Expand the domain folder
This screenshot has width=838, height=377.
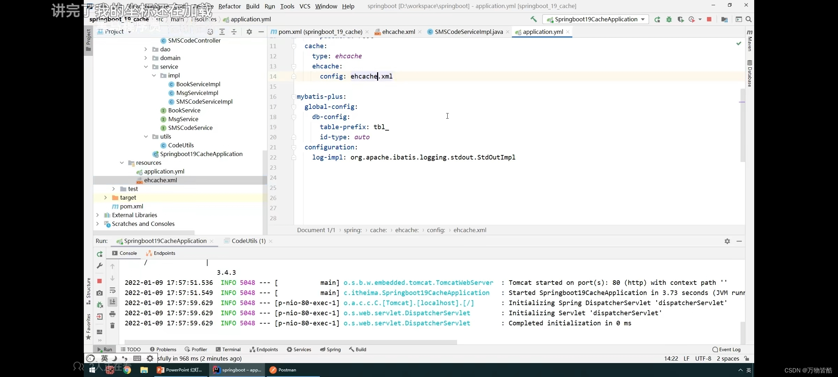[146, 58]
